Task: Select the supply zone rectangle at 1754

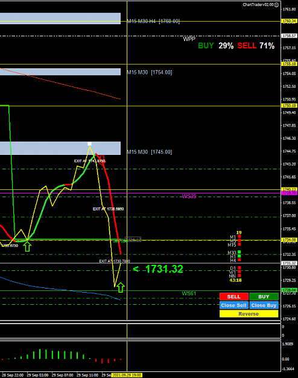Action: (x=60, y=72)
